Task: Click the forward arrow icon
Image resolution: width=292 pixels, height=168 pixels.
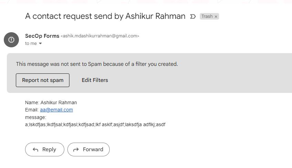Action: click(76, 149)
